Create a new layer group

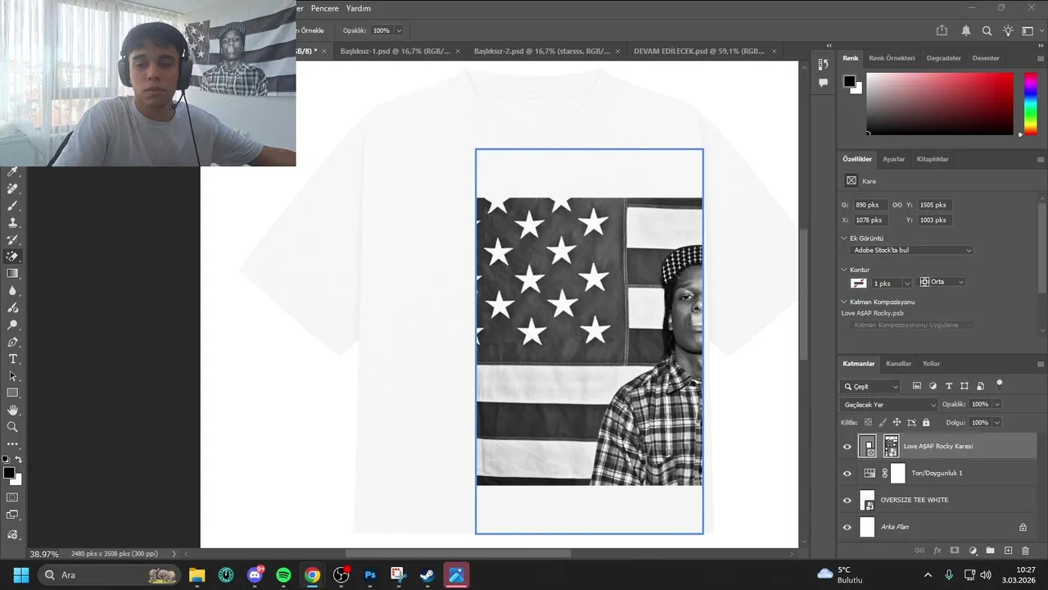(x=990, y=551)
